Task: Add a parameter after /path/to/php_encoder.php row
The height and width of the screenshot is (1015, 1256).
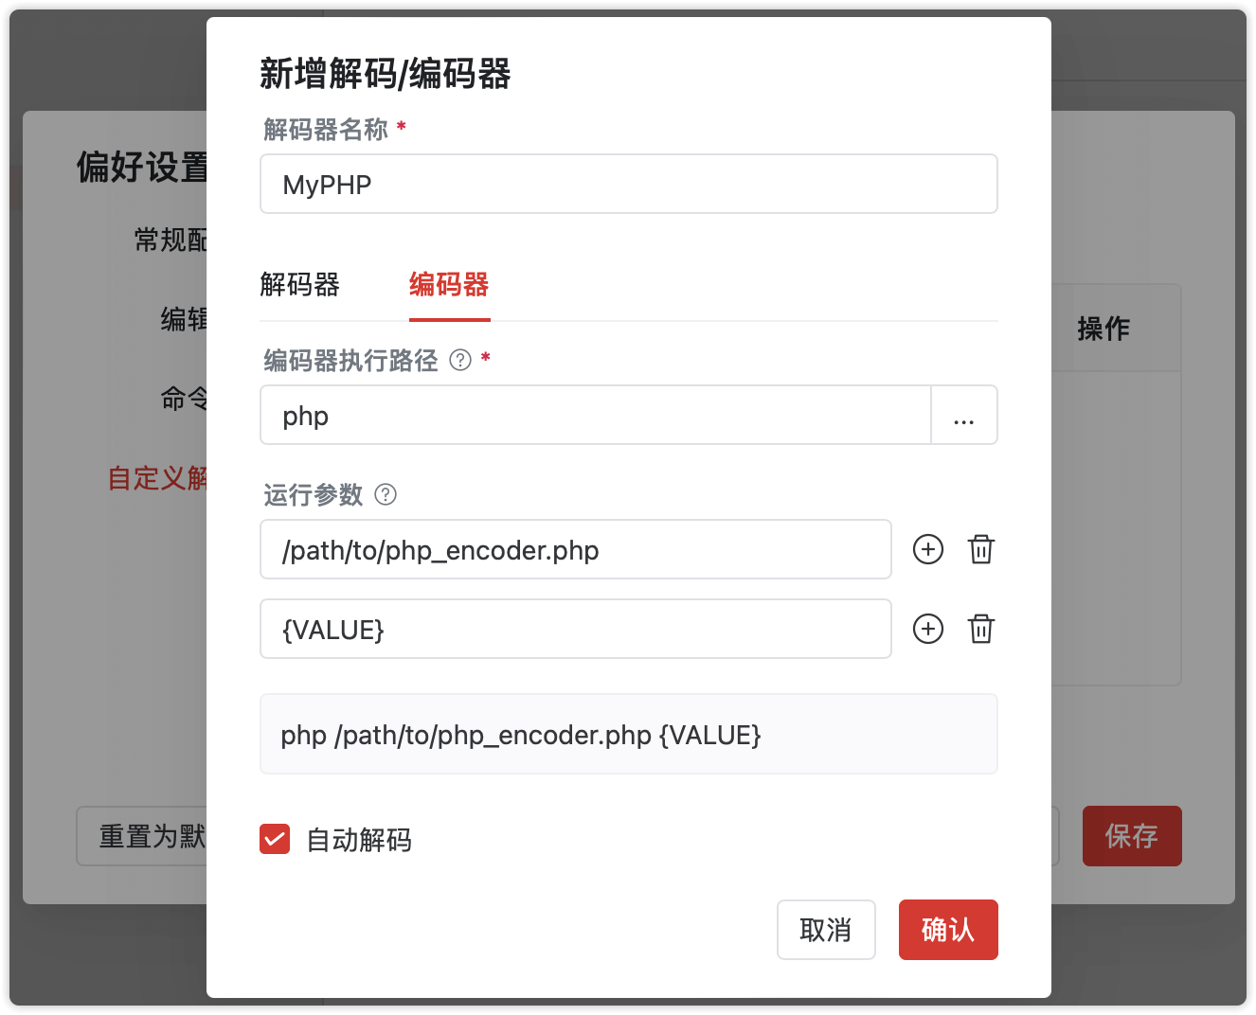Action: pyautogui.click(x=928, y=549)
